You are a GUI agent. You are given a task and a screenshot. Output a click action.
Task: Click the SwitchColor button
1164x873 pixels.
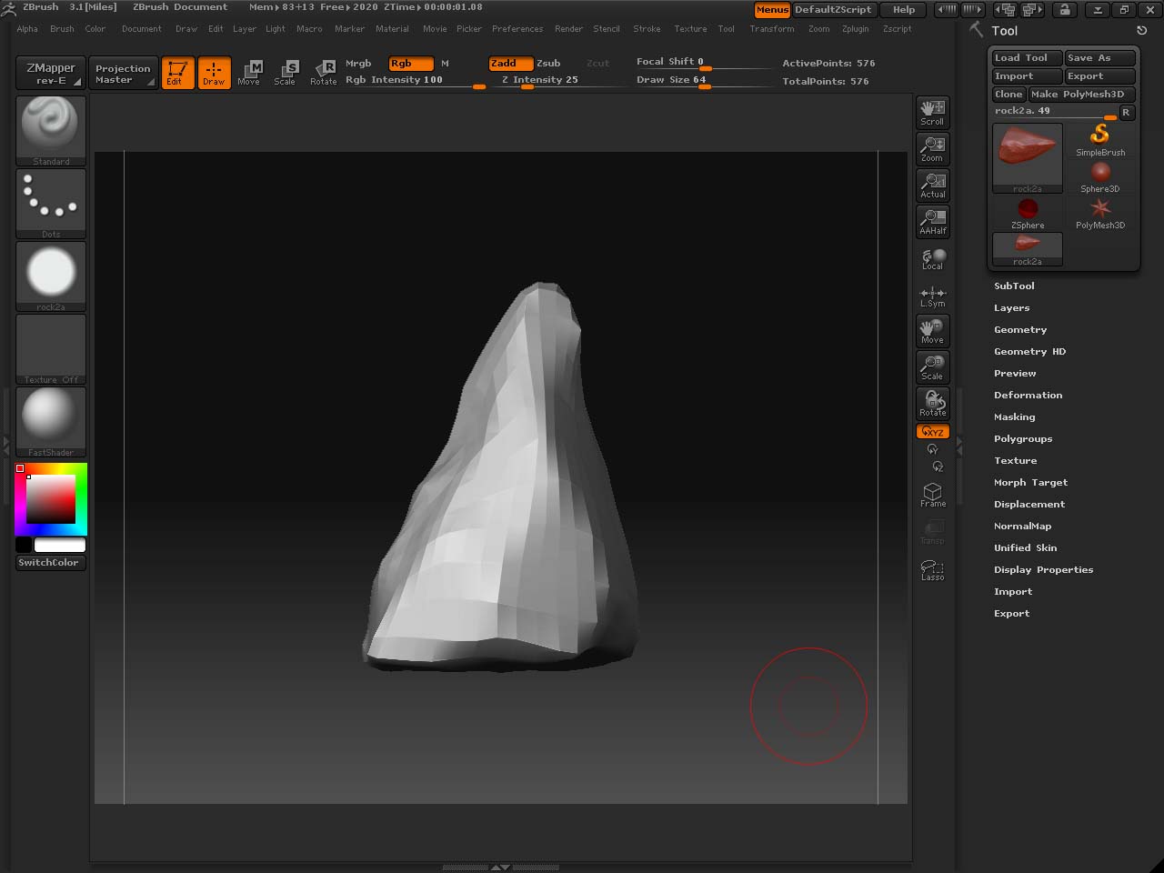(49, 563)
